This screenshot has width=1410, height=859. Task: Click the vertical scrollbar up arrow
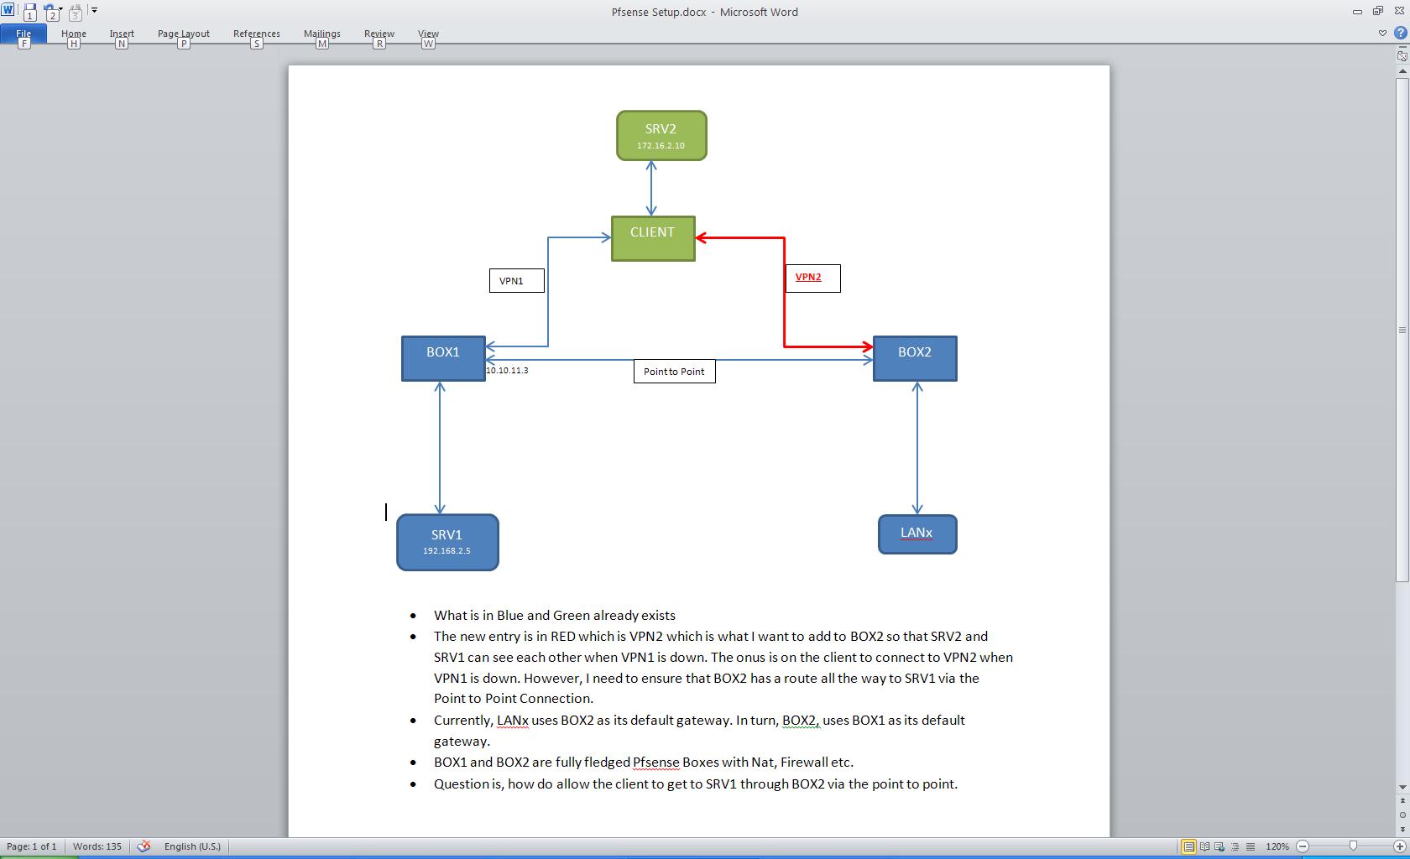click(1402, 72)
